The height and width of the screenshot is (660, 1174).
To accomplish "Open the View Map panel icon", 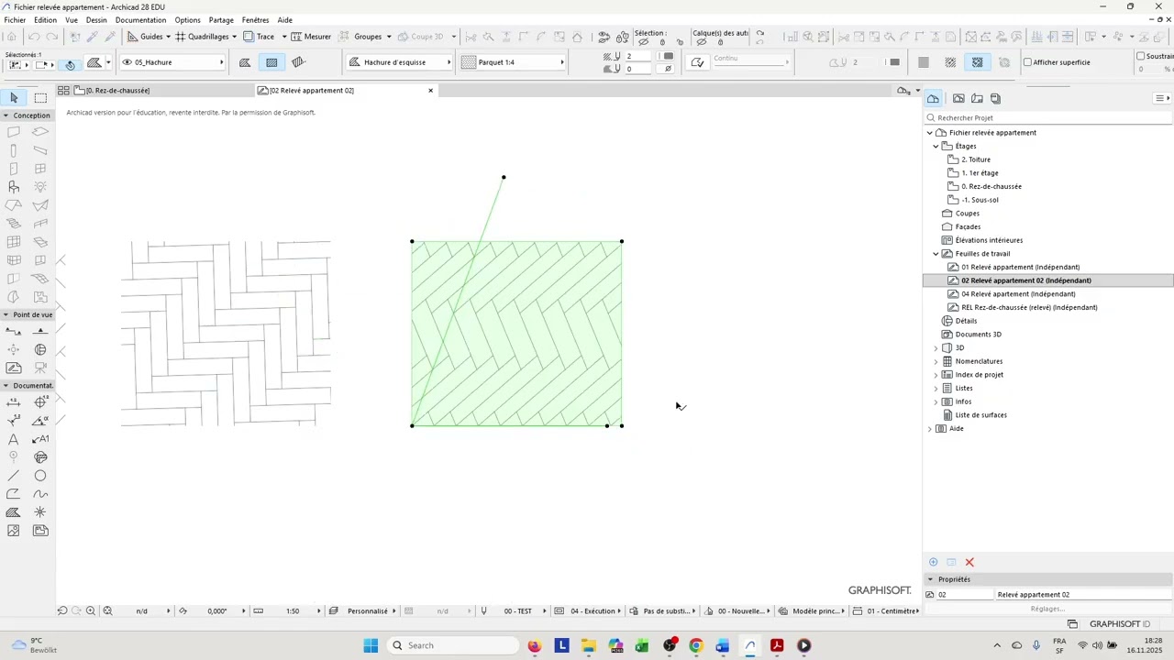I will pos(958,99).
